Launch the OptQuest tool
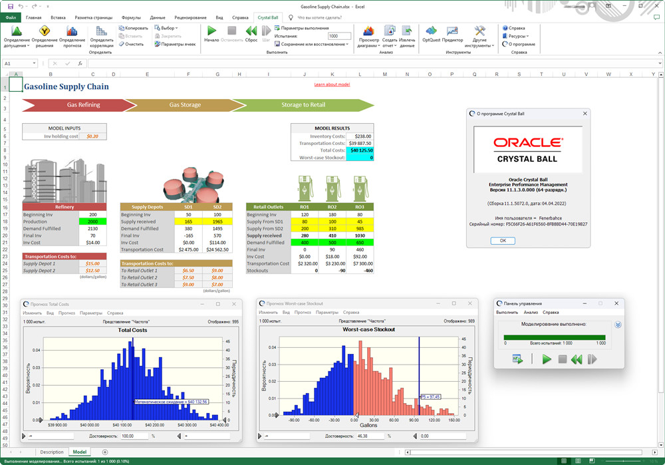The width and height of the screenshot is (665, 465). click(432, 34)
